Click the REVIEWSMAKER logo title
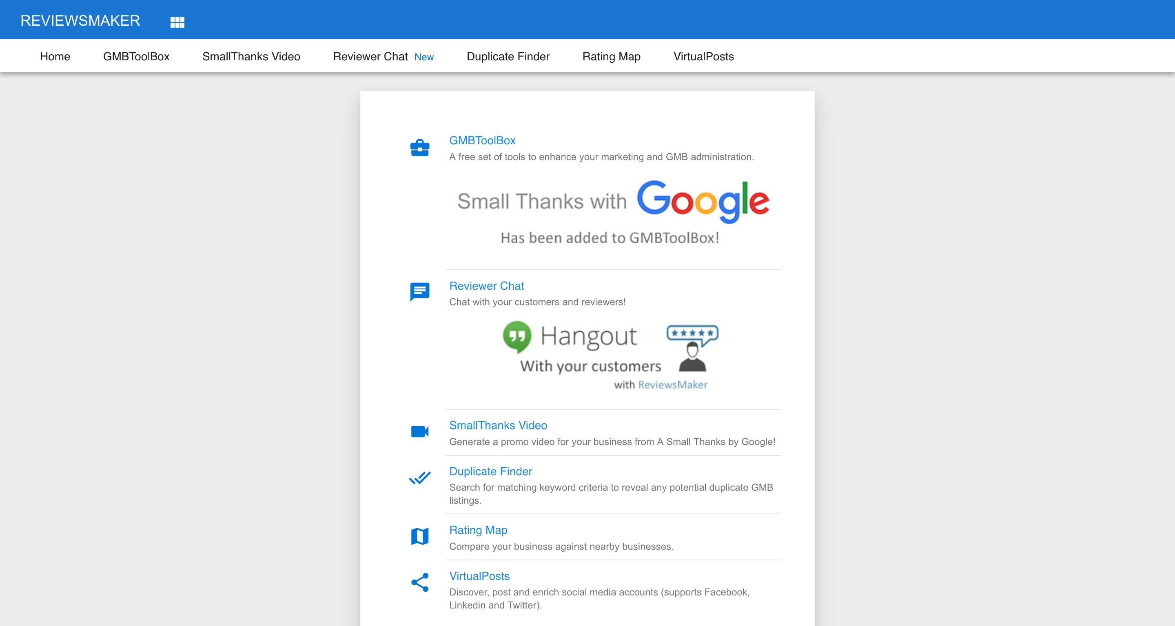 80,20
